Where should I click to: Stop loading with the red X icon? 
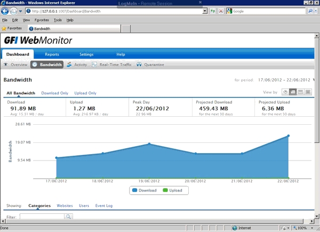(x=221, y=11)
